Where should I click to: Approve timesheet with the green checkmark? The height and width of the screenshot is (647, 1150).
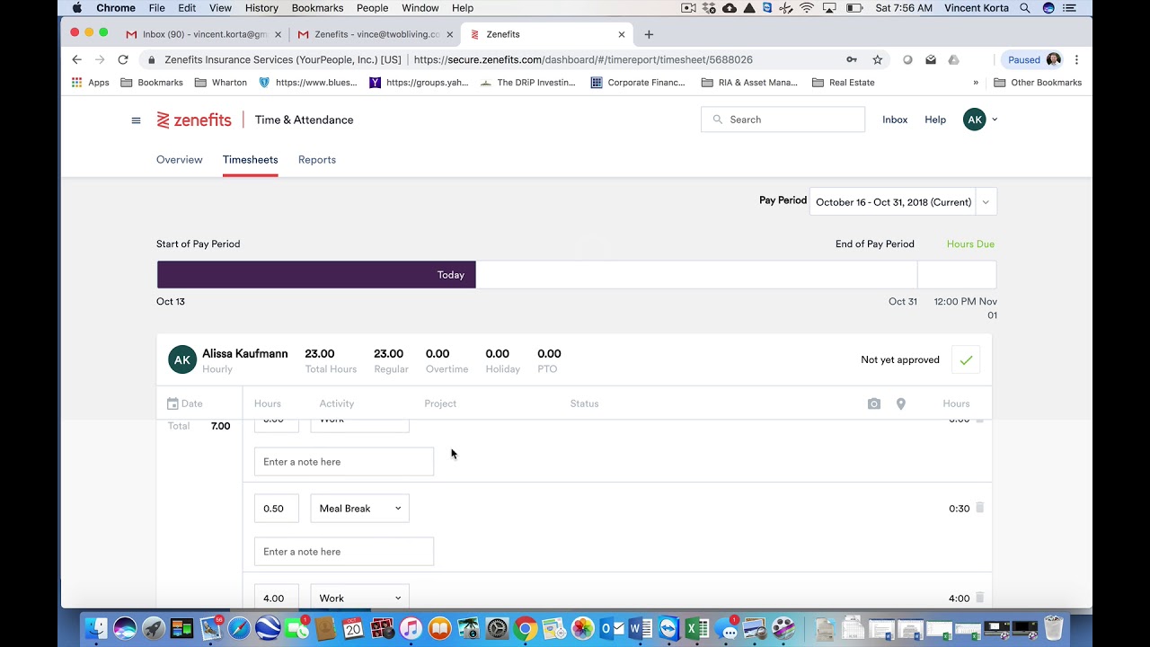click(x=966, y=360)
